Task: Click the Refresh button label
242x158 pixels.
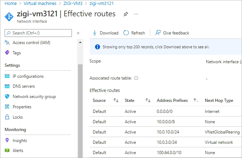Action: point(138,33)
